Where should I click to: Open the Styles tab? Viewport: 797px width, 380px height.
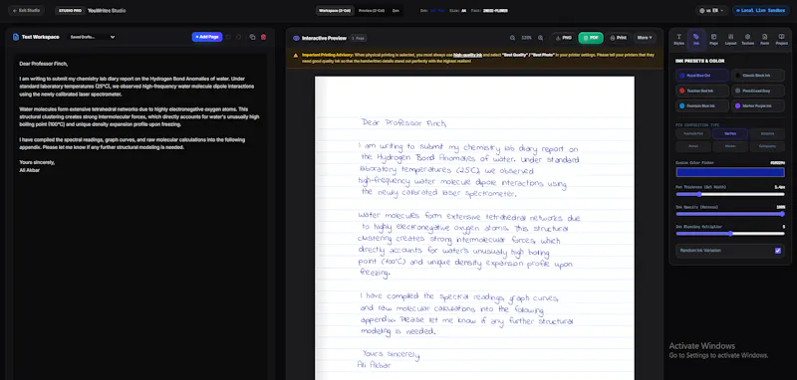point(678,40)
